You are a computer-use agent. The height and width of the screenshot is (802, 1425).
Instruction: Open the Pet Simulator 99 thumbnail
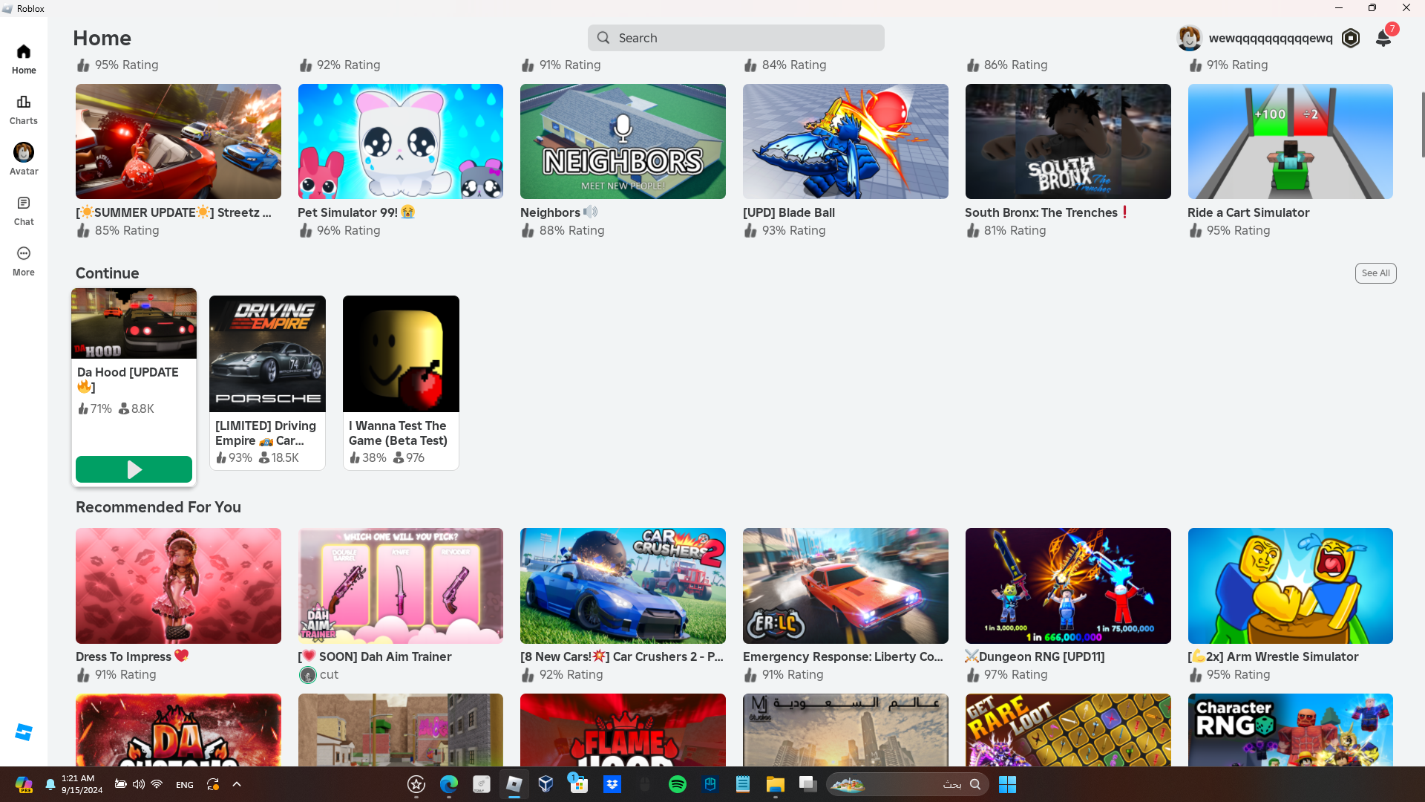400,141
